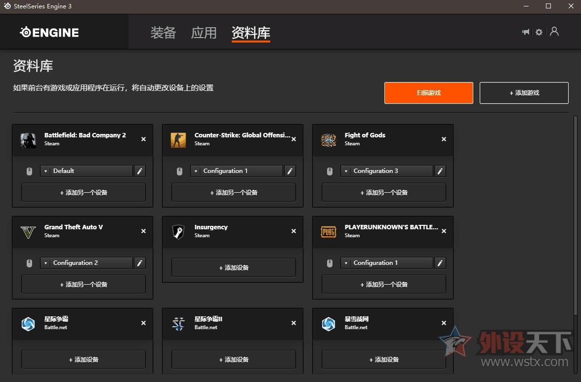Image resolution: width=581 pixels, height=382 pixels.
Task: Click the 暴雪战网 game icon
Action: point(328,324)
